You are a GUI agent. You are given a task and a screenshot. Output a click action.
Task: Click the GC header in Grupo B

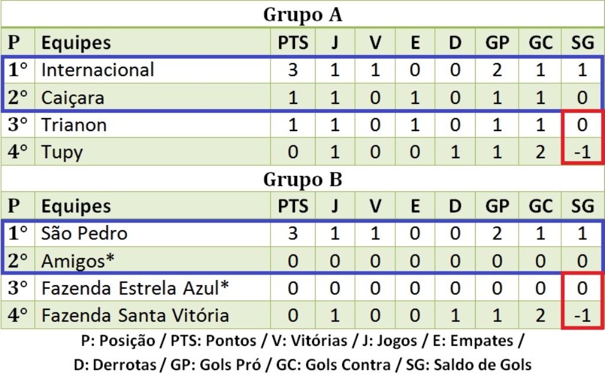click(x=540, y=206)
